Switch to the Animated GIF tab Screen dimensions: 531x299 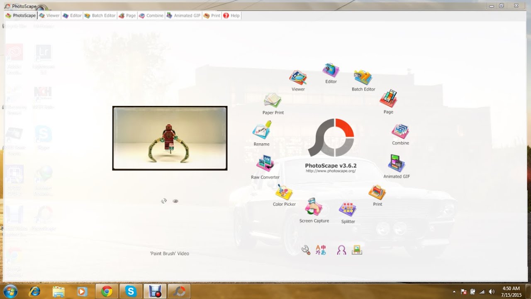point(184,15)
